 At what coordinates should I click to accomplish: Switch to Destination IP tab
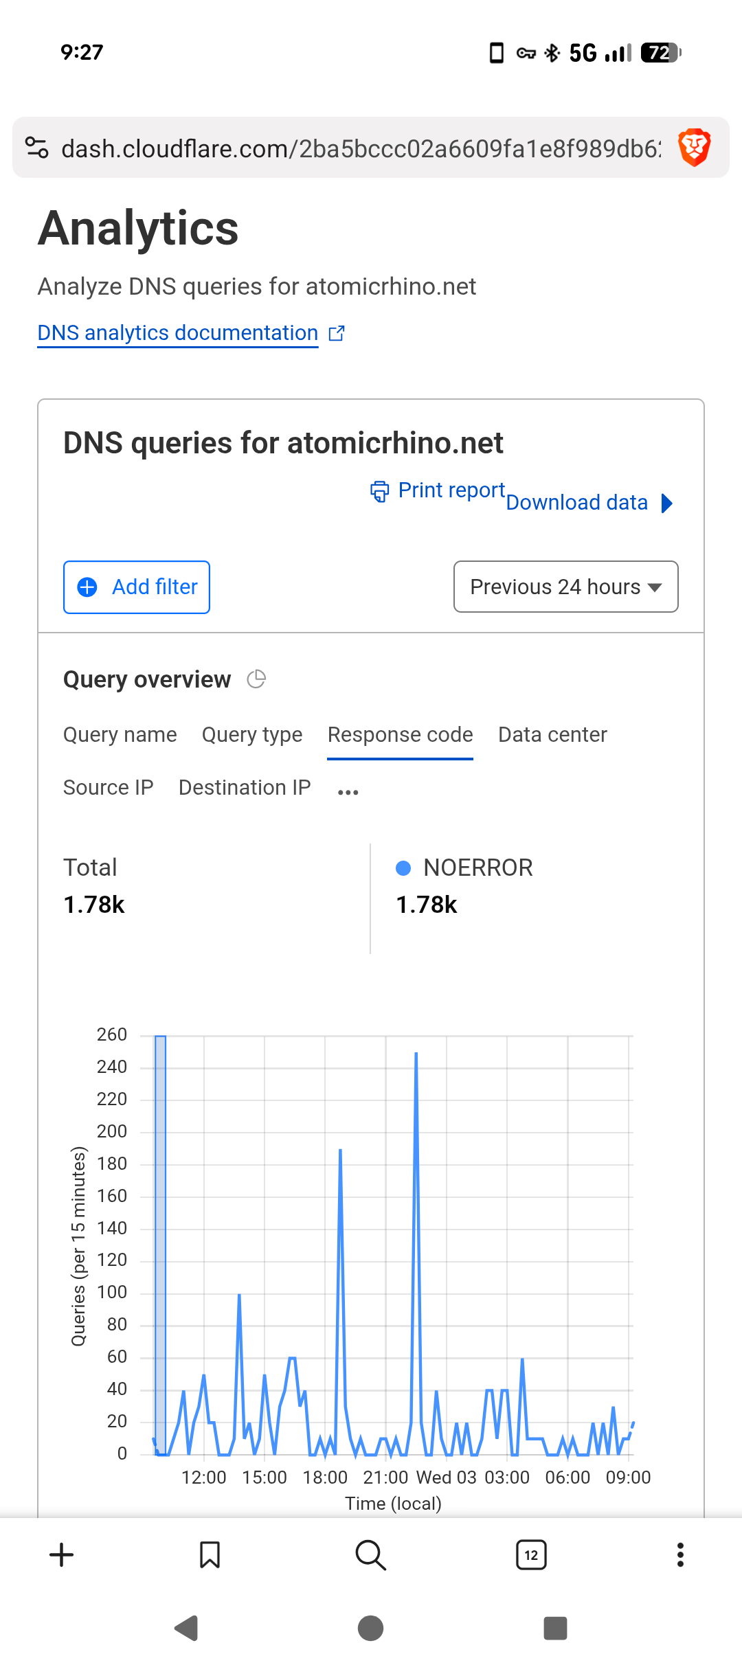[x=245, y=788]
